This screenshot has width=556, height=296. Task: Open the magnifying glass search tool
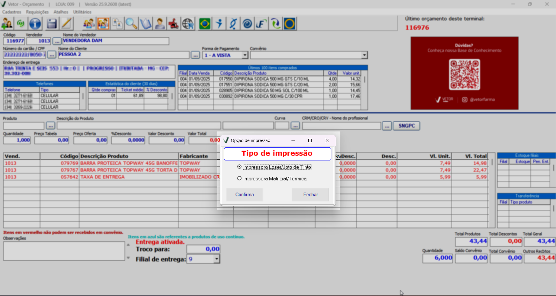tap(131, 24)
